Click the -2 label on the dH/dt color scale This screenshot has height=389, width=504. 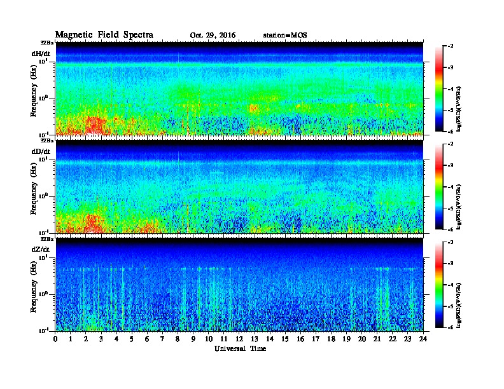451,46
